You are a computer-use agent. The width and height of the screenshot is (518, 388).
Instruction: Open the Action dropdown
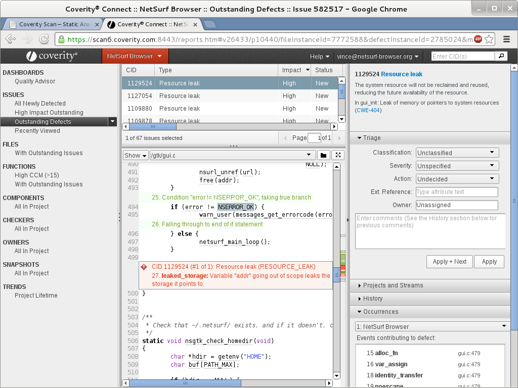pos(457,179)
